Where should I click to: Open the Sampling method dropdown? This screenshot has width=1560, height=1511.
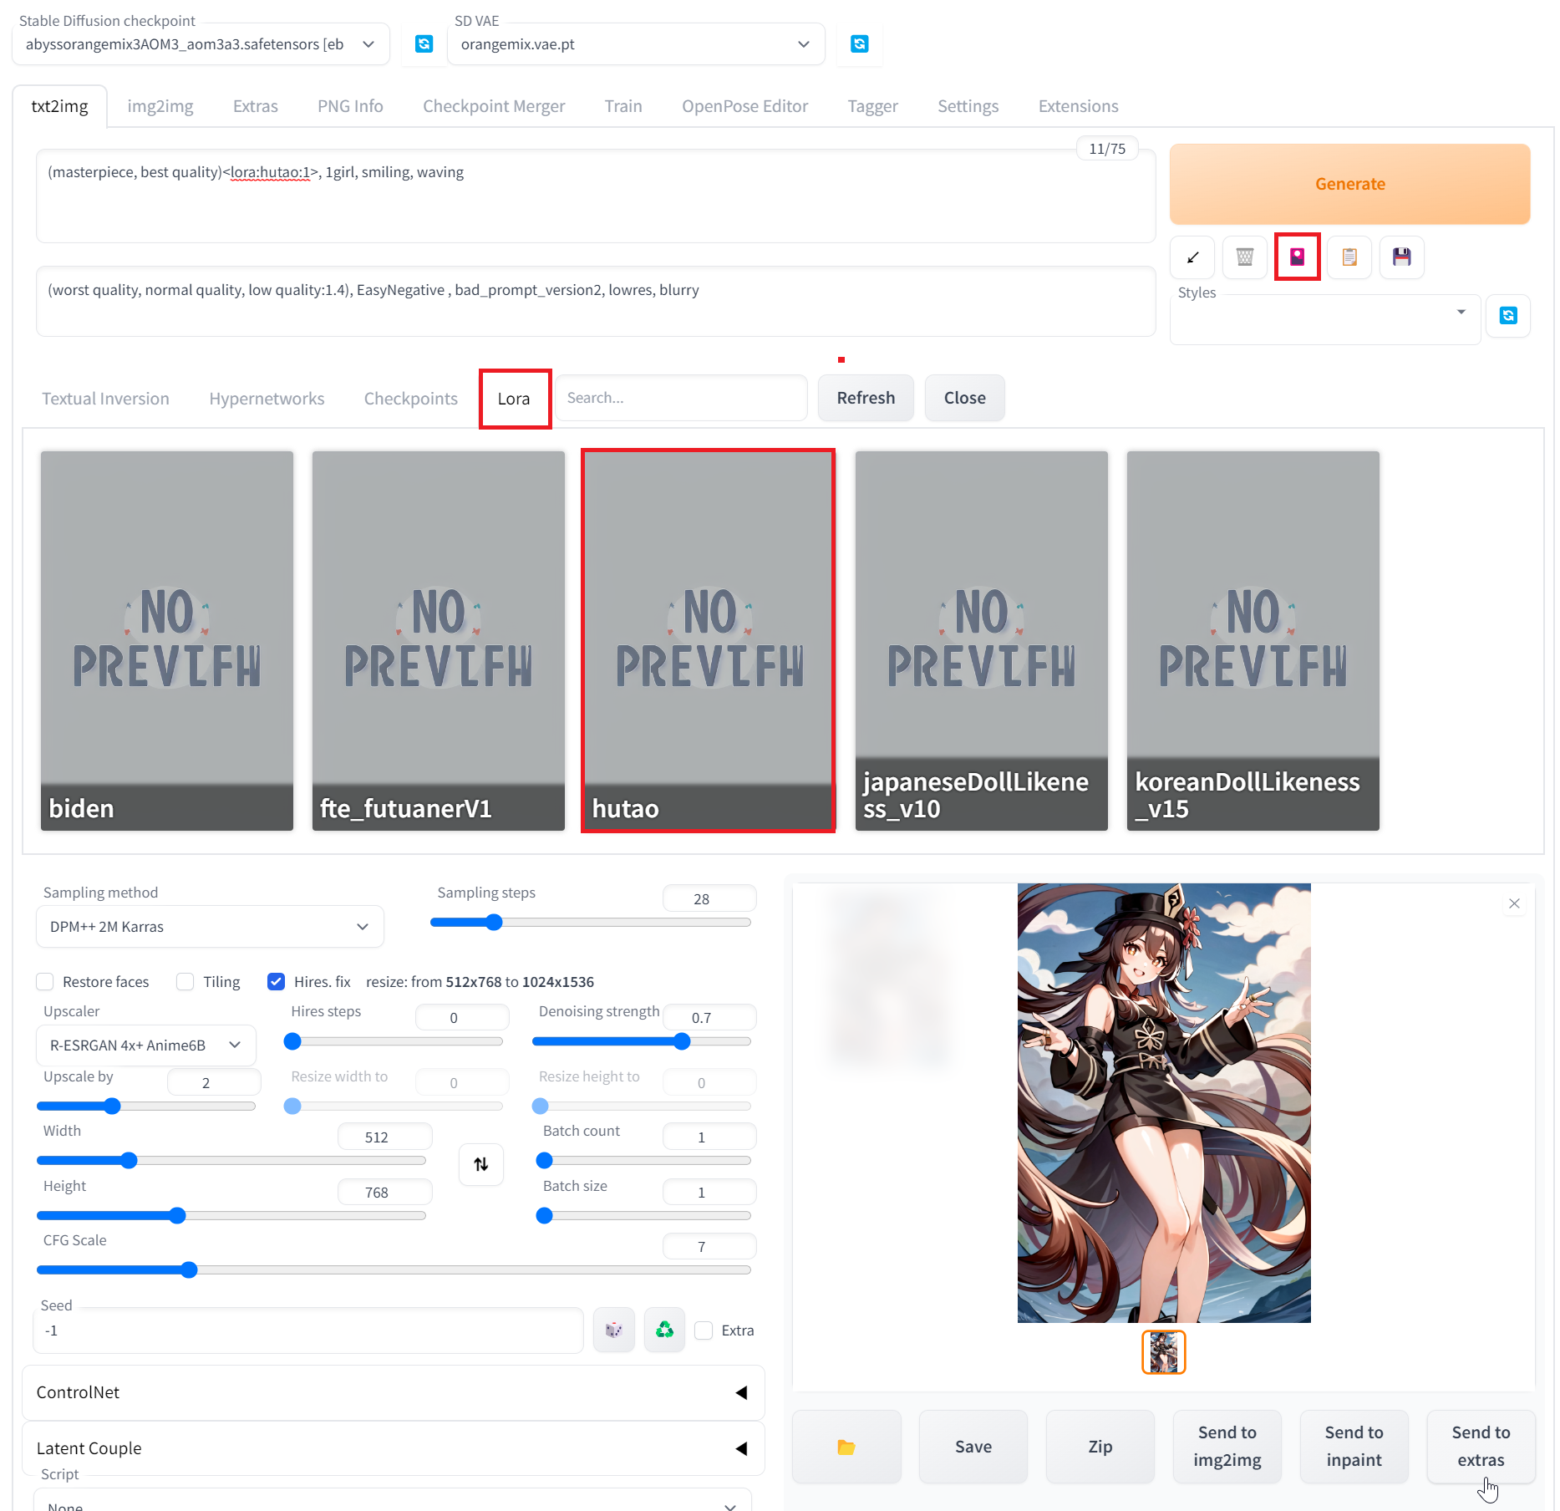coord(210,927)
